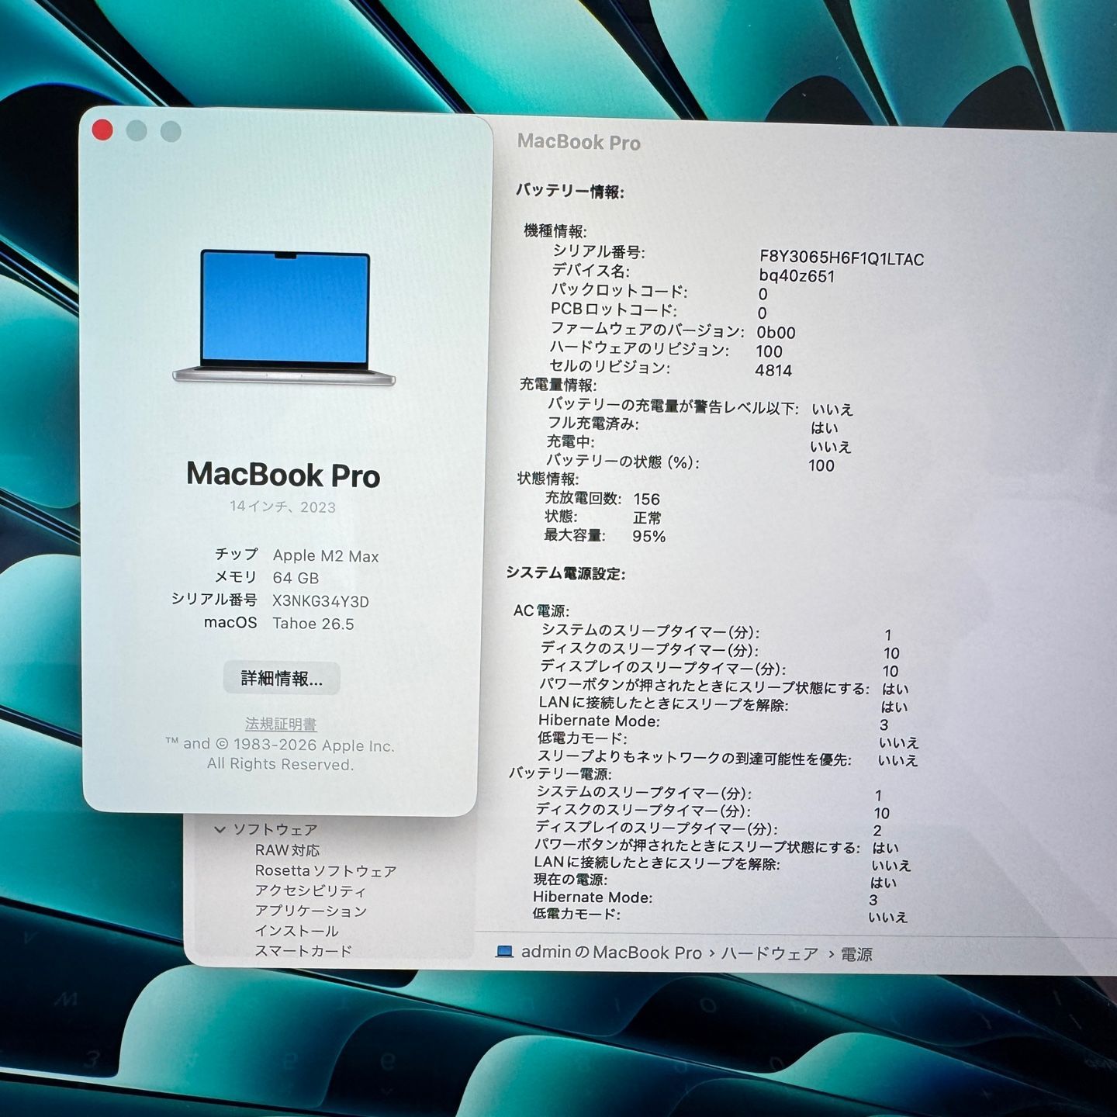
Task: Click ハードウェア in the path bar
Action: [769, 953]
